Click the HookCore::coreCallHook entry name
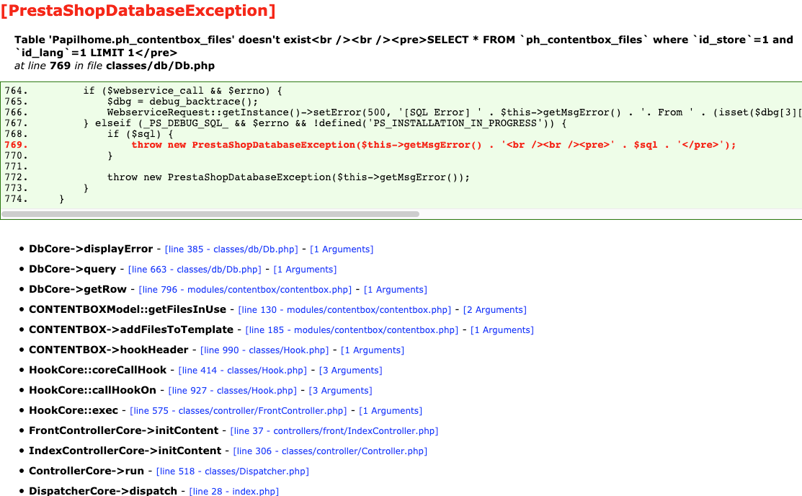The image size is (802, 496). pyautogui.click(x=98, y=370)
